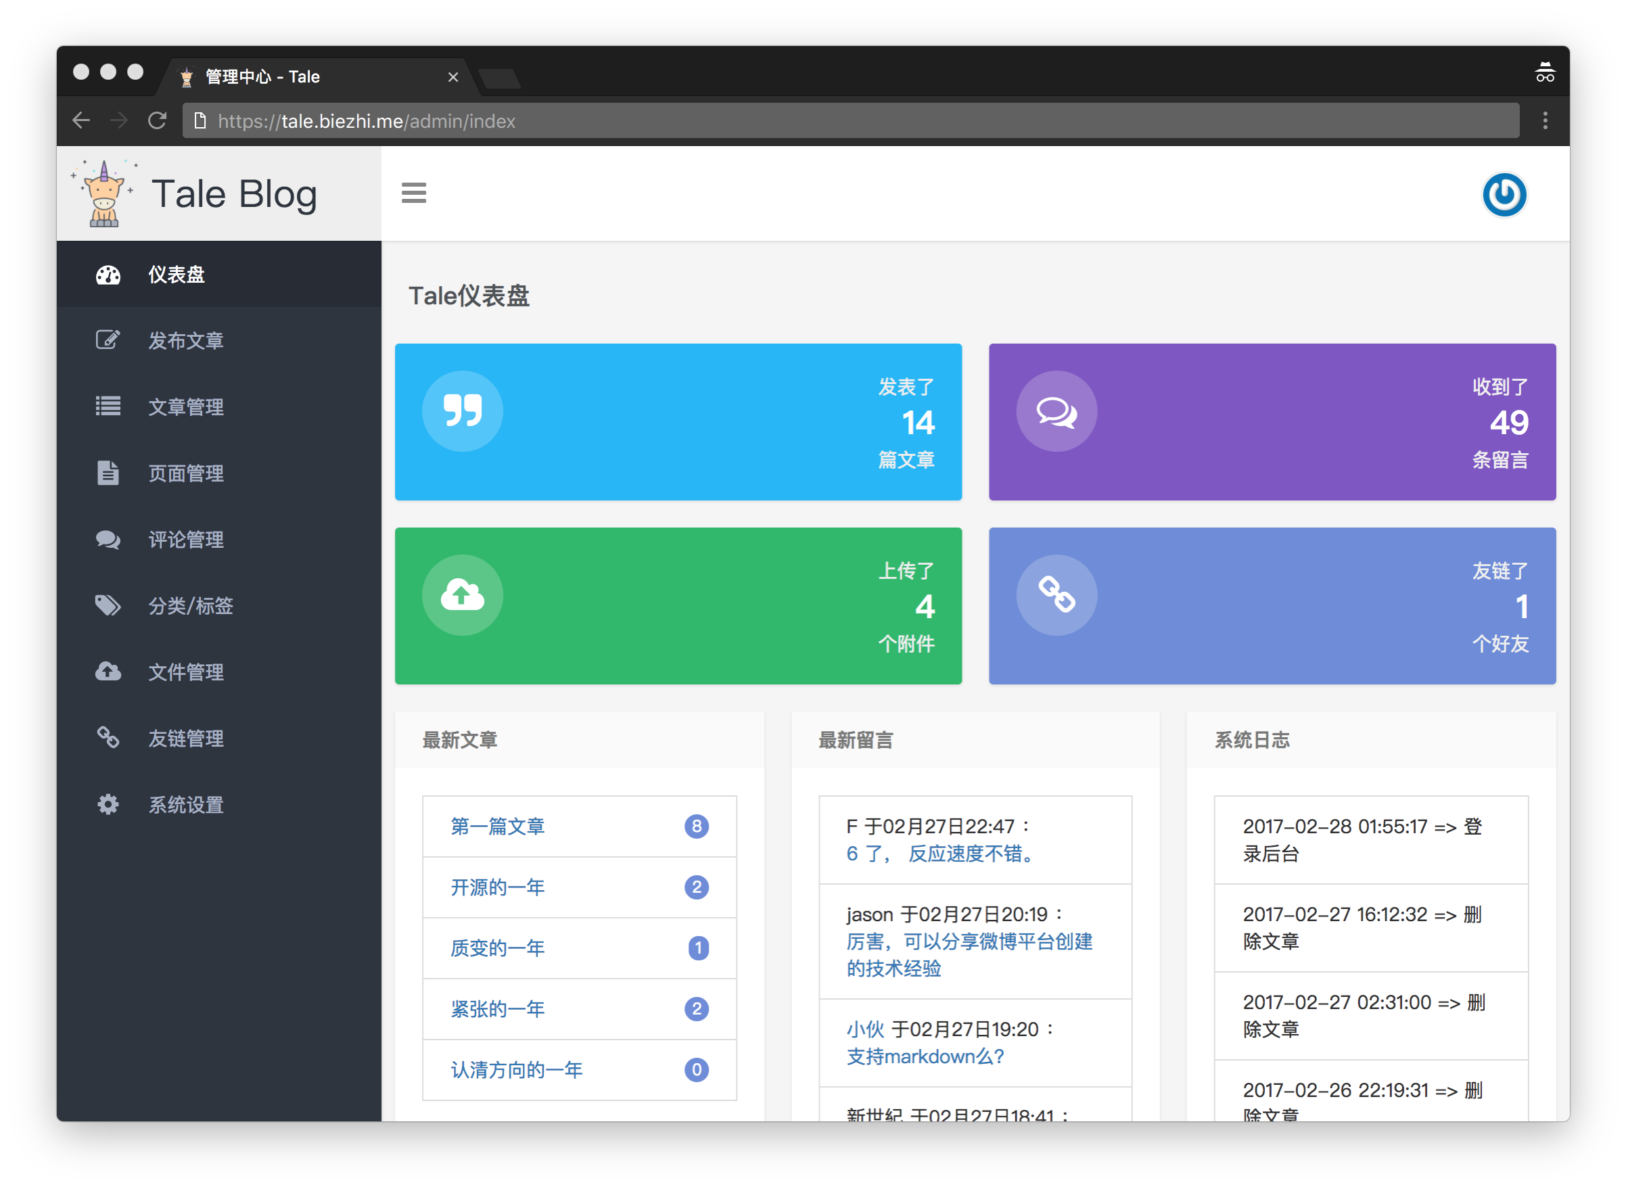Select 文章管理 in the sidebar
Viewport: 1626px width, 1189px height.
click(x=185, y=406)
